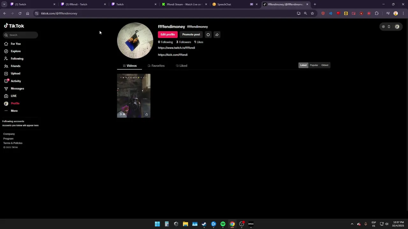This screenshot has width=408, height=229.
Task: Focus the TikTok search field
Action: [x=20, y=35]
